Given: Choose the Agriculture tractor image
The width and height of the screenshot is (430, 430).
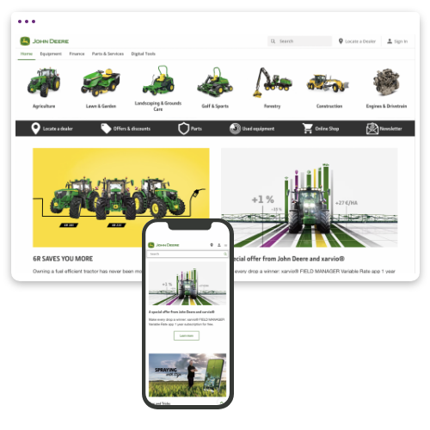Looking at the screenshot, I should (x=44, y=82).
